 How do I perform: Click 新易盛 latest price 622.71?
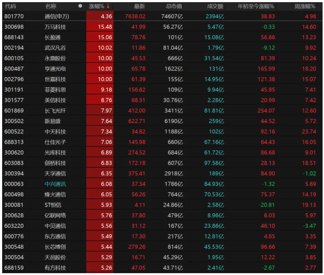[x=137, y=121]
